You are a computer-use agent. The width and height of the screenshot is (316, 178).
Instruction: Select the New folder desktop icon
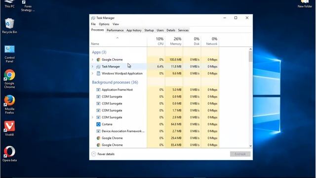point(305,4)
